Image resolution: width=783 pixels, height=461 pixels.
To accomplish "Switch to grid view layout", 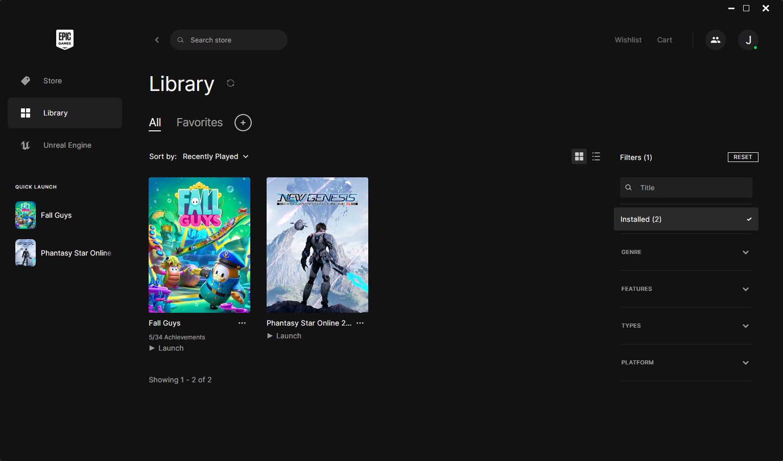I will 579,157.
